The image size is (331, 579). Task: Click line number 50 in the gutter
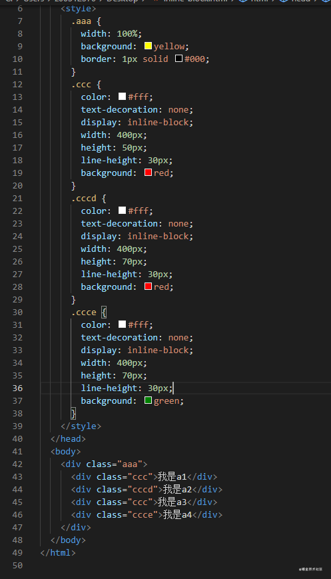pyautogui.click(x=17, y=565)
